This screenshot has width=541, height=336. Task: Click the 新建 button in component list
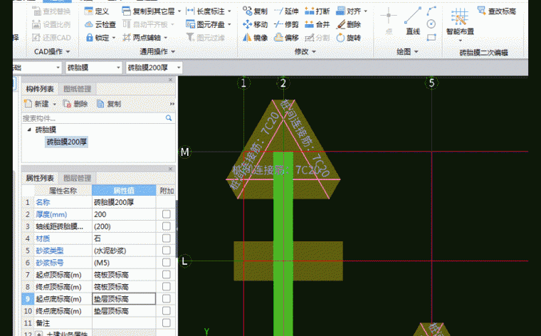coord(40,104)
